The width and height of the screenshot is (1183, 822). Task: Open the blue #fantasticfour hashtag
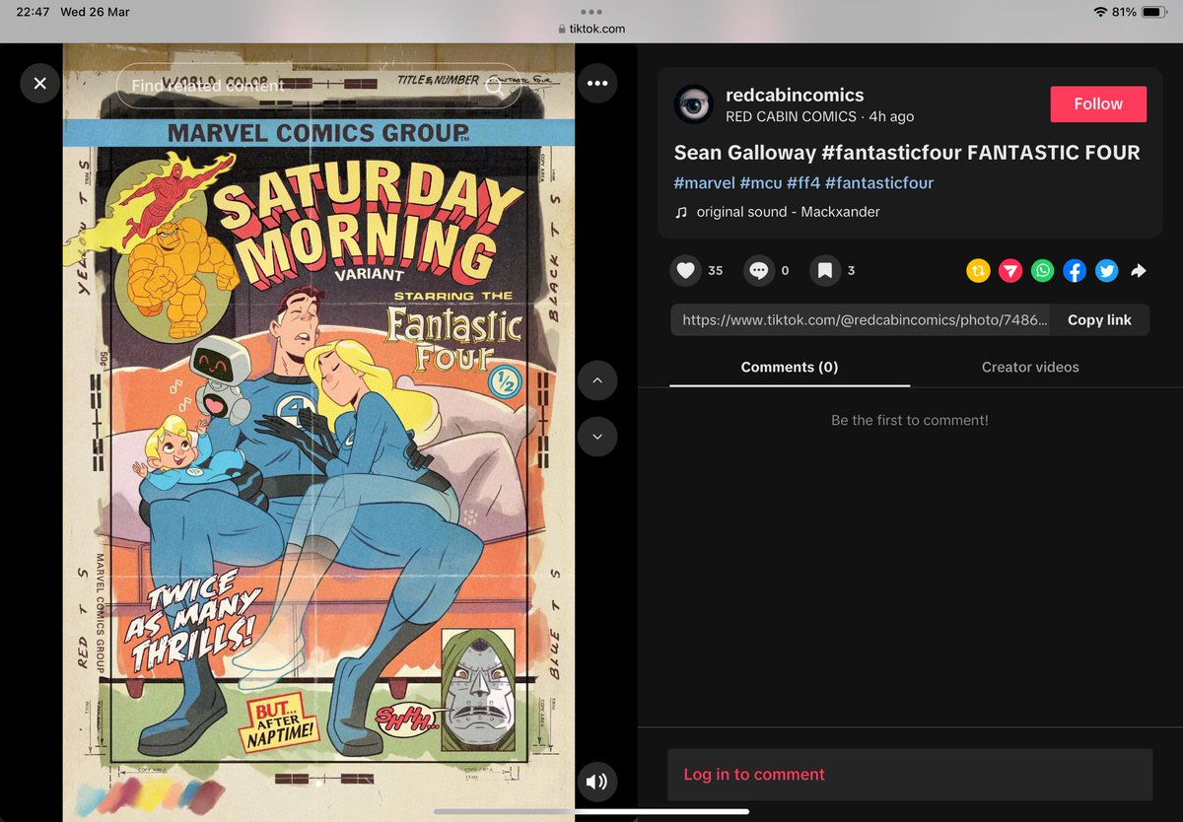(879, 182)
